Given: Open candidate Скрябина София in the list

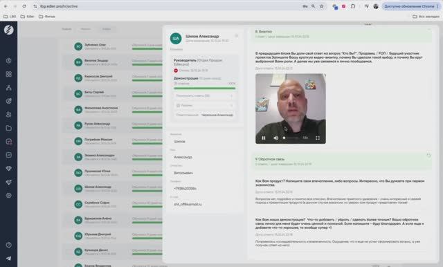Looking at the screenshot, I should tap(113, 205).
